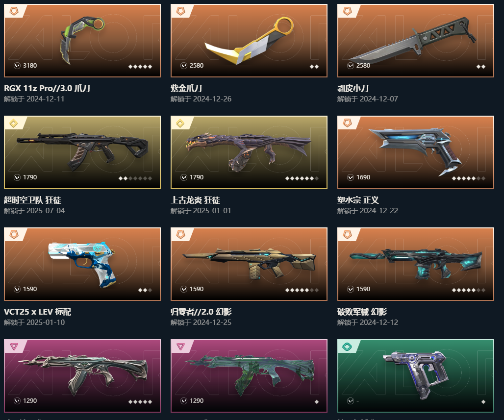
Task: Open the green-tinted 1290 Vandal skin card
Action: point(249,376)
